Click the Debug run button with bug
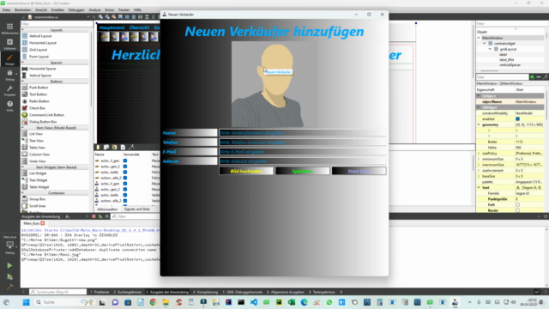549x309 pixels. click(x=9, y=276)
